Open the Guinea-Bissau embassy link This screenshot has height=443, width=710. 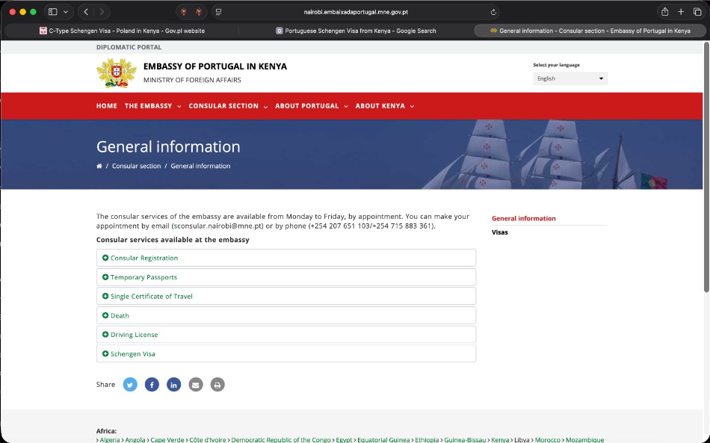click(x=465, y=440)
